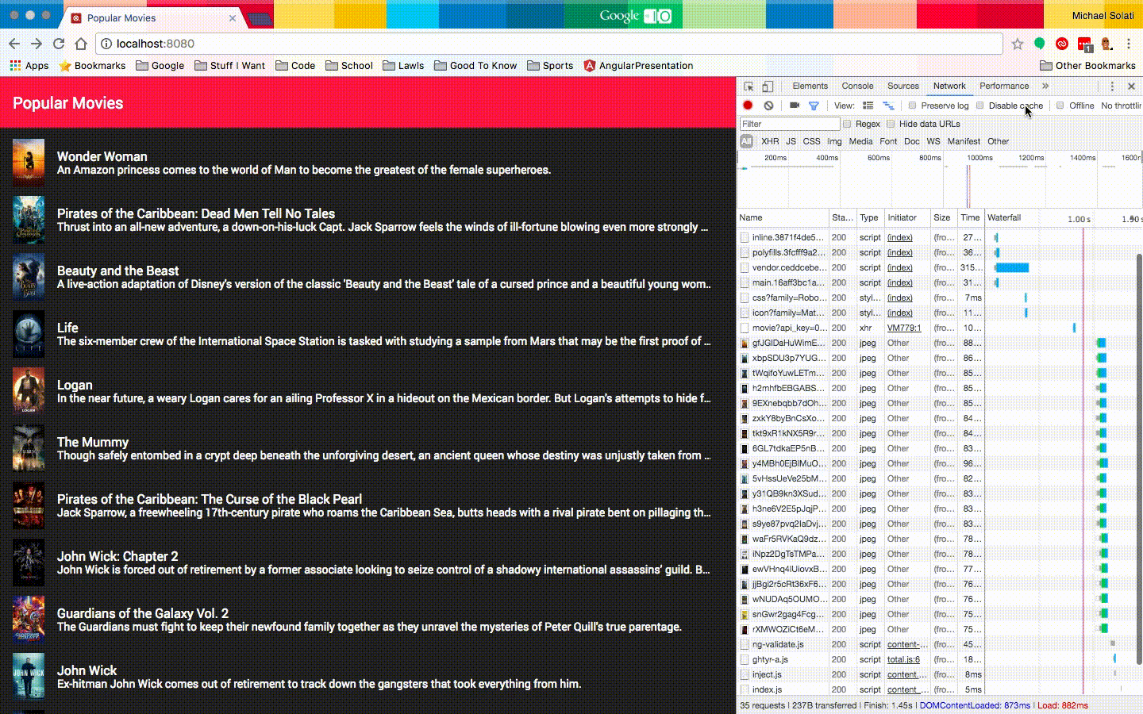The image size is (1143, 714).
Task: Open the Other Bookmarks folder
Action: (1087, 66)
